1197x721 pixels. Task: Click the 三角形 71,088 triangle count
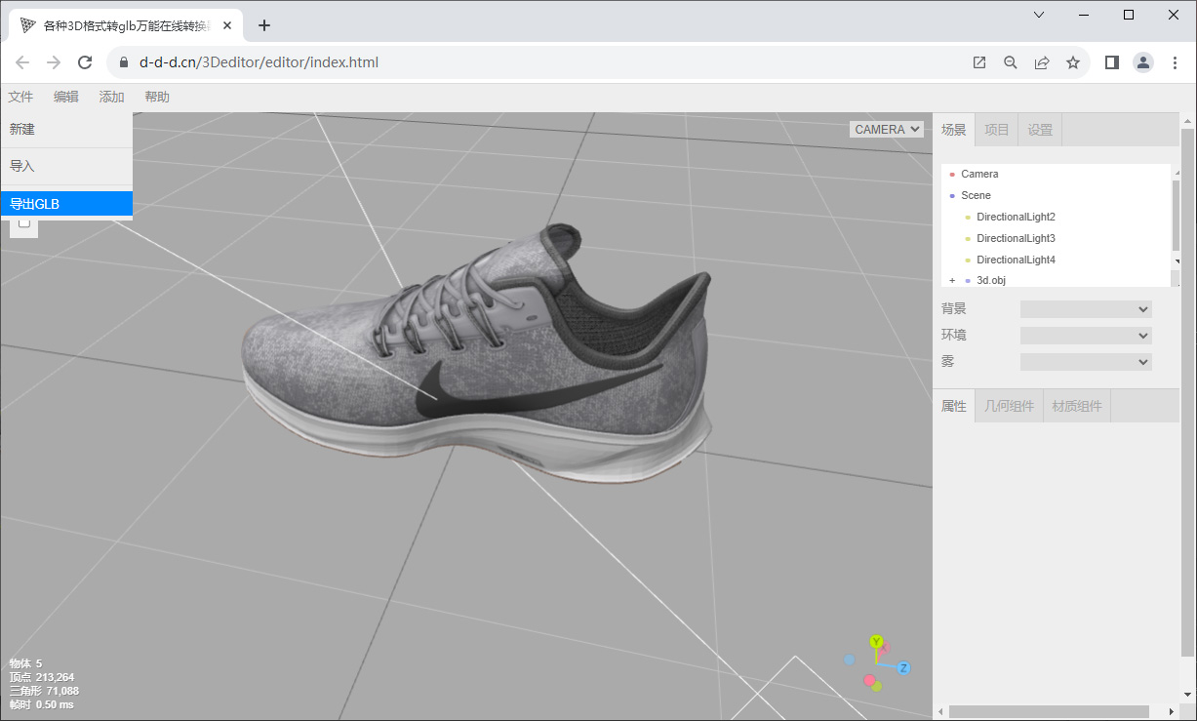tap(44, 691)
